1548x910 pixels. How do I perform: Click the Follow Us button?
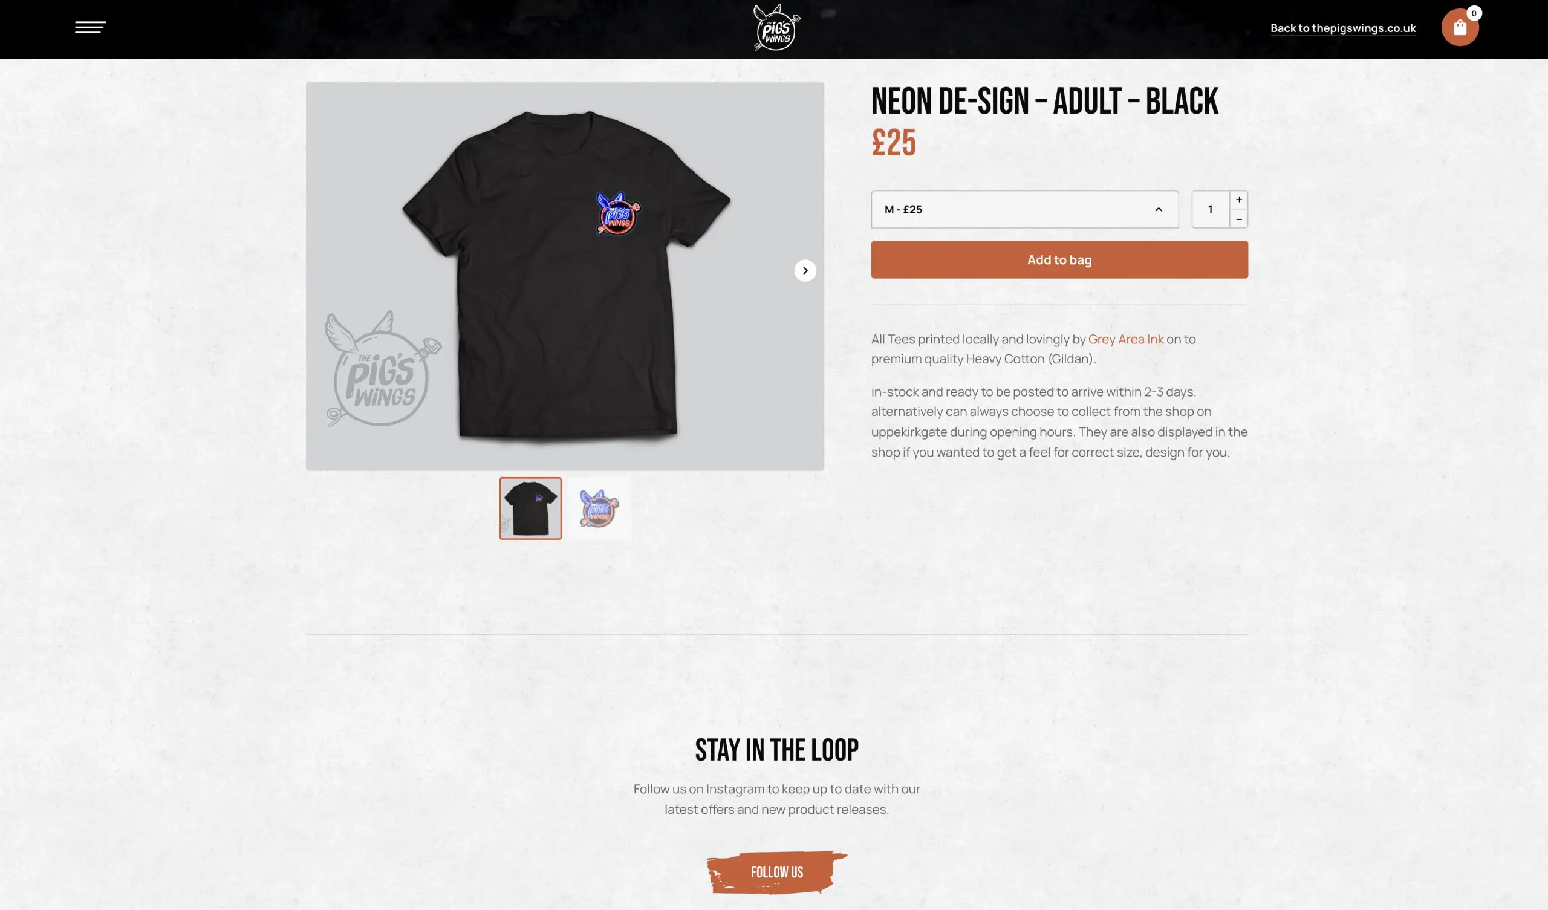[x=776, y=873]
